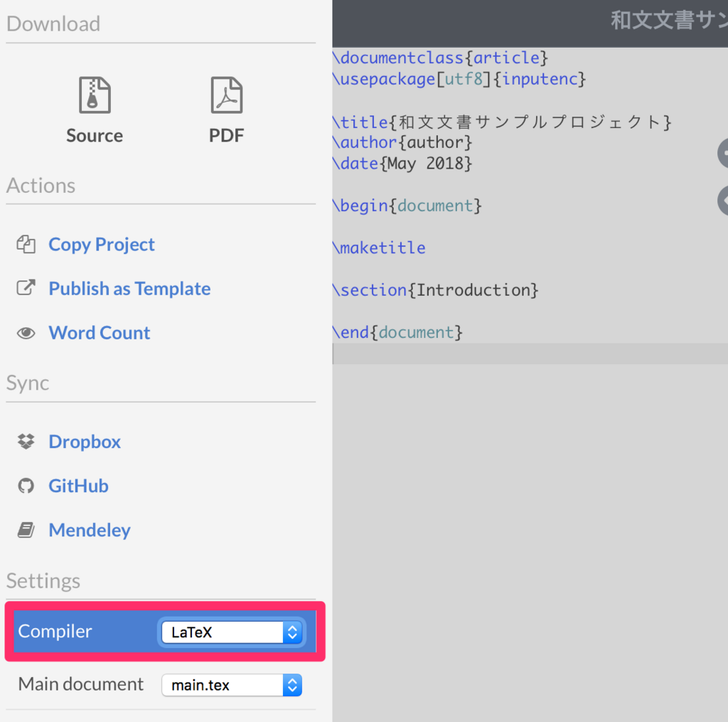This screenshot has width=728, height=722.
Task: Place cursor on the \maketitle line
Action: (x=379, y=248)
